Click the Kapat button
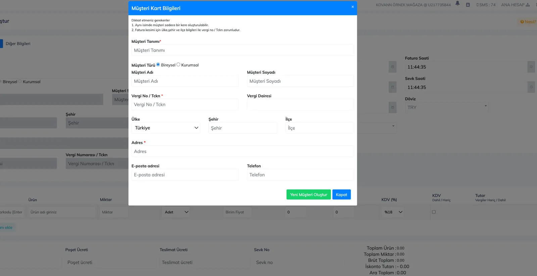The image size is (537, 276). coord(341,195)
